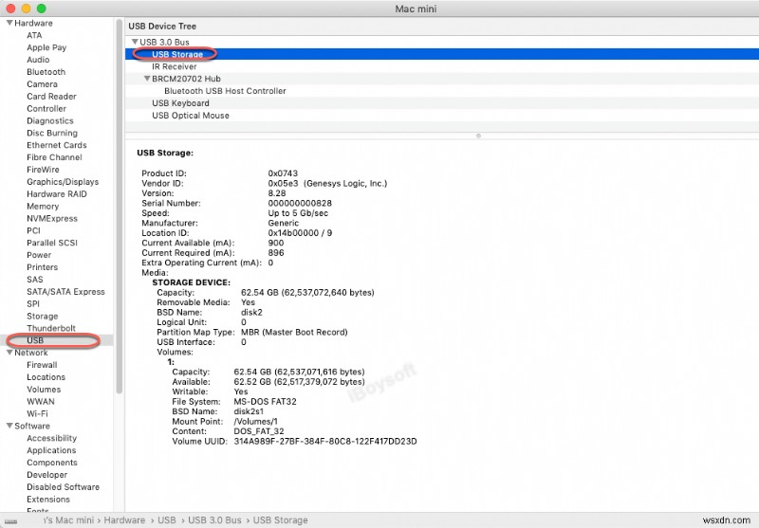Select Parallel SCSI in the sidebar
The height and width of the screenshot is (528, 759).
tap(52, 243)
